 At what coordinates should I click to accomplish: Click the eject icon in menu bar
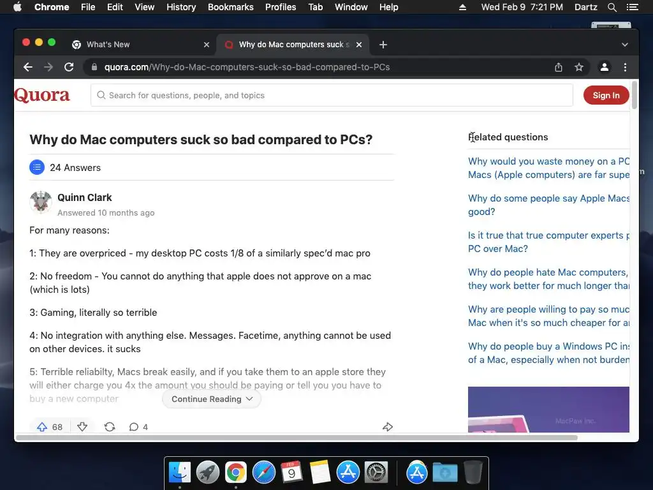462,7
